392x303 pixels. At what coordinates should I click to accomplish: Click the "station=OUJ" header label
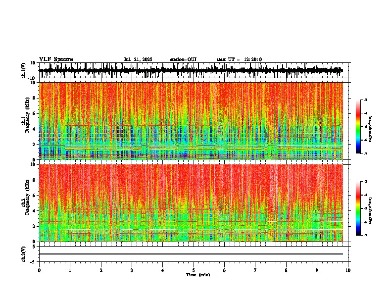183,59
